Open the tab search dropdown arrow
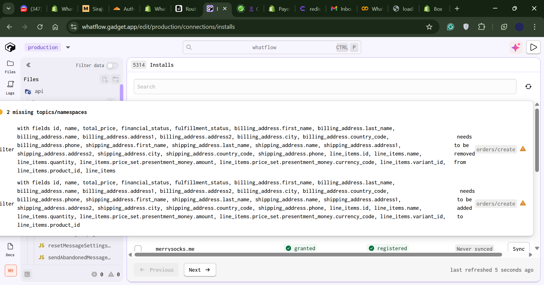This screenshot has width=544, height=285. click(x=8, y=8)
